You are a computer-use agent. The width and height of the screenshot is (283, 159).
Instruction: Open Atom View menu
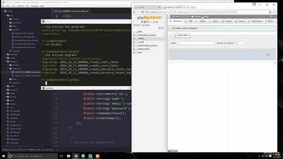(13, 6)
